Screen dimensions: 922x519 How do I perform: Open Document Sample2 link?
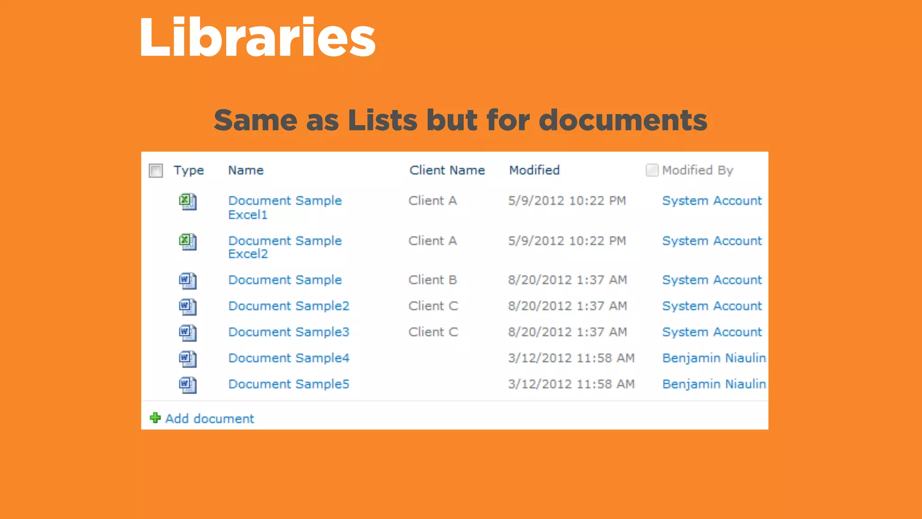pos(289,306)
